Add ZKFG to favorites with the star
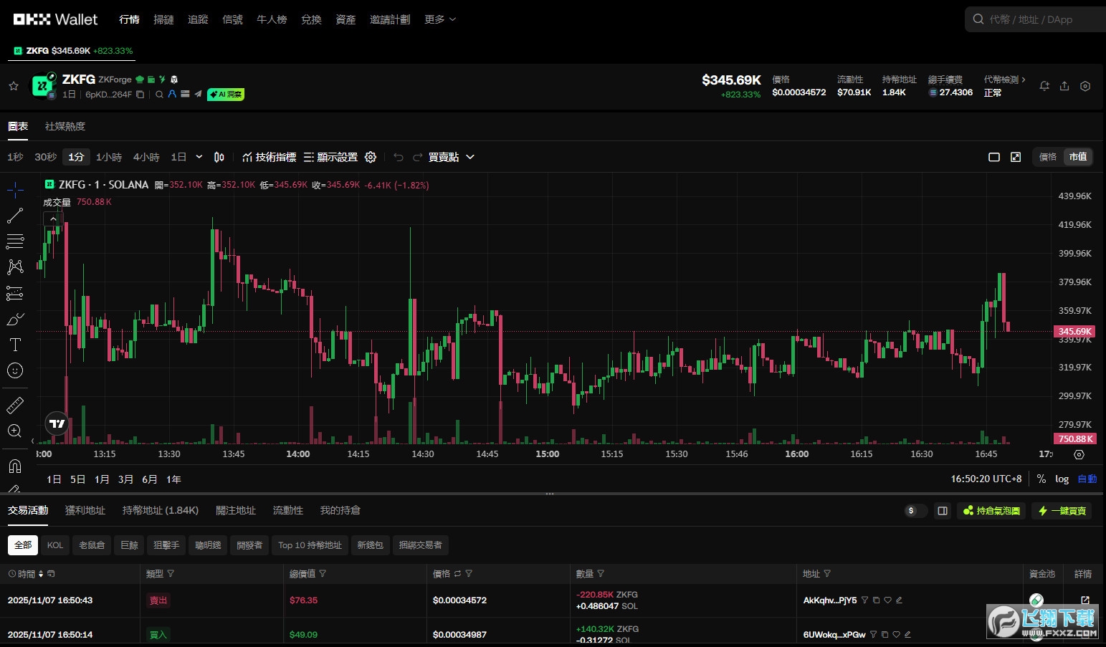Image resolution: width=1106 pixels, height=647 pixels. click(x=14, y=86)
